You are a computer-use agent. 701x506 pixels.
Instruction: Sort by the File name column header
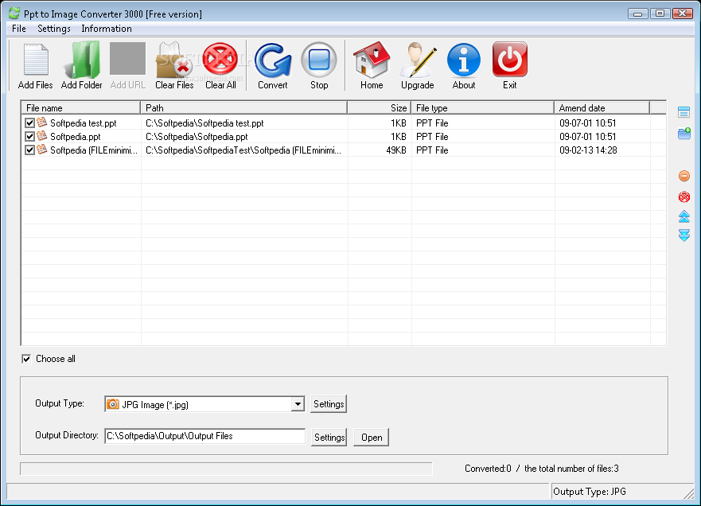point(80,108)
